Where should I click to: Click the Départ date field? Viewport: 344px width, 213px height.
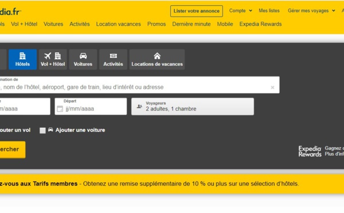[x=91, y=107]
